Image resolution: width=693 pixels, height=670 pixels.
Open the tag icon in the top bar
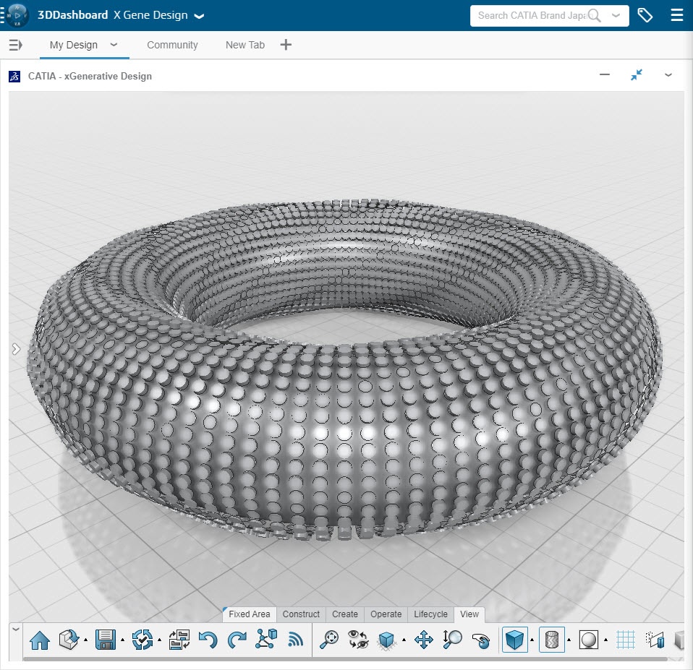tap(645, 15)
